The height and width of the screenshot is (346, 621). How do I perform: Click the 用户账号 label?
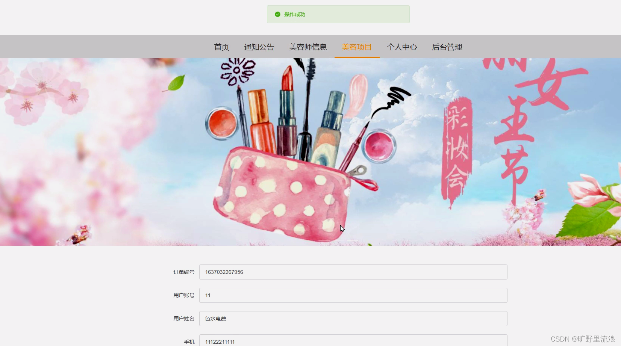click(x=184, y=295)
